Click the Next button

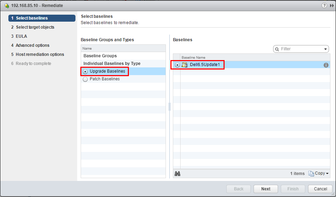pyautogui.click(x=266, y=189)
